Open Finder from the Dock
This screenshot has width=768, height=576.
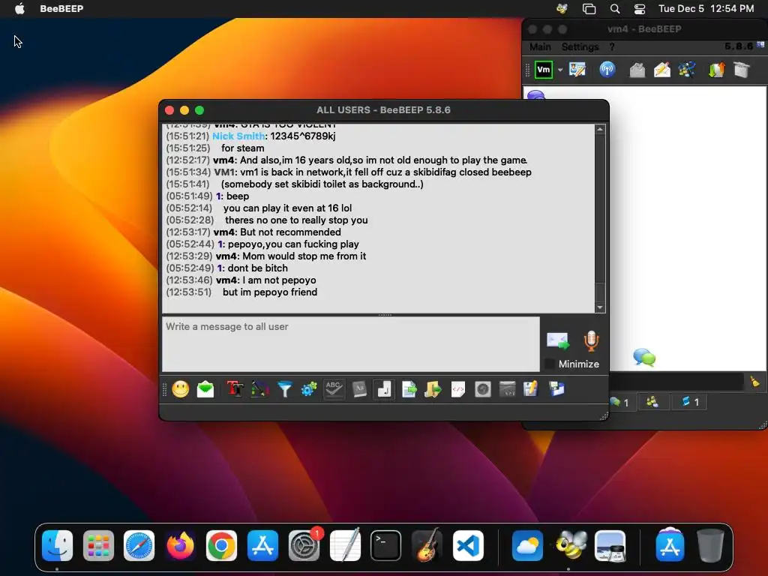57,545
